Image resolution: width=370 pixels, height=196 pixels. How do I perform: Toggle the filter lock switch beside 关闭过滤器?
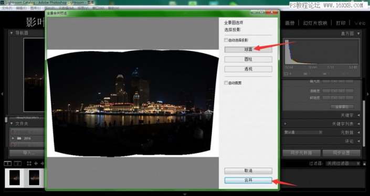point(364,164)
